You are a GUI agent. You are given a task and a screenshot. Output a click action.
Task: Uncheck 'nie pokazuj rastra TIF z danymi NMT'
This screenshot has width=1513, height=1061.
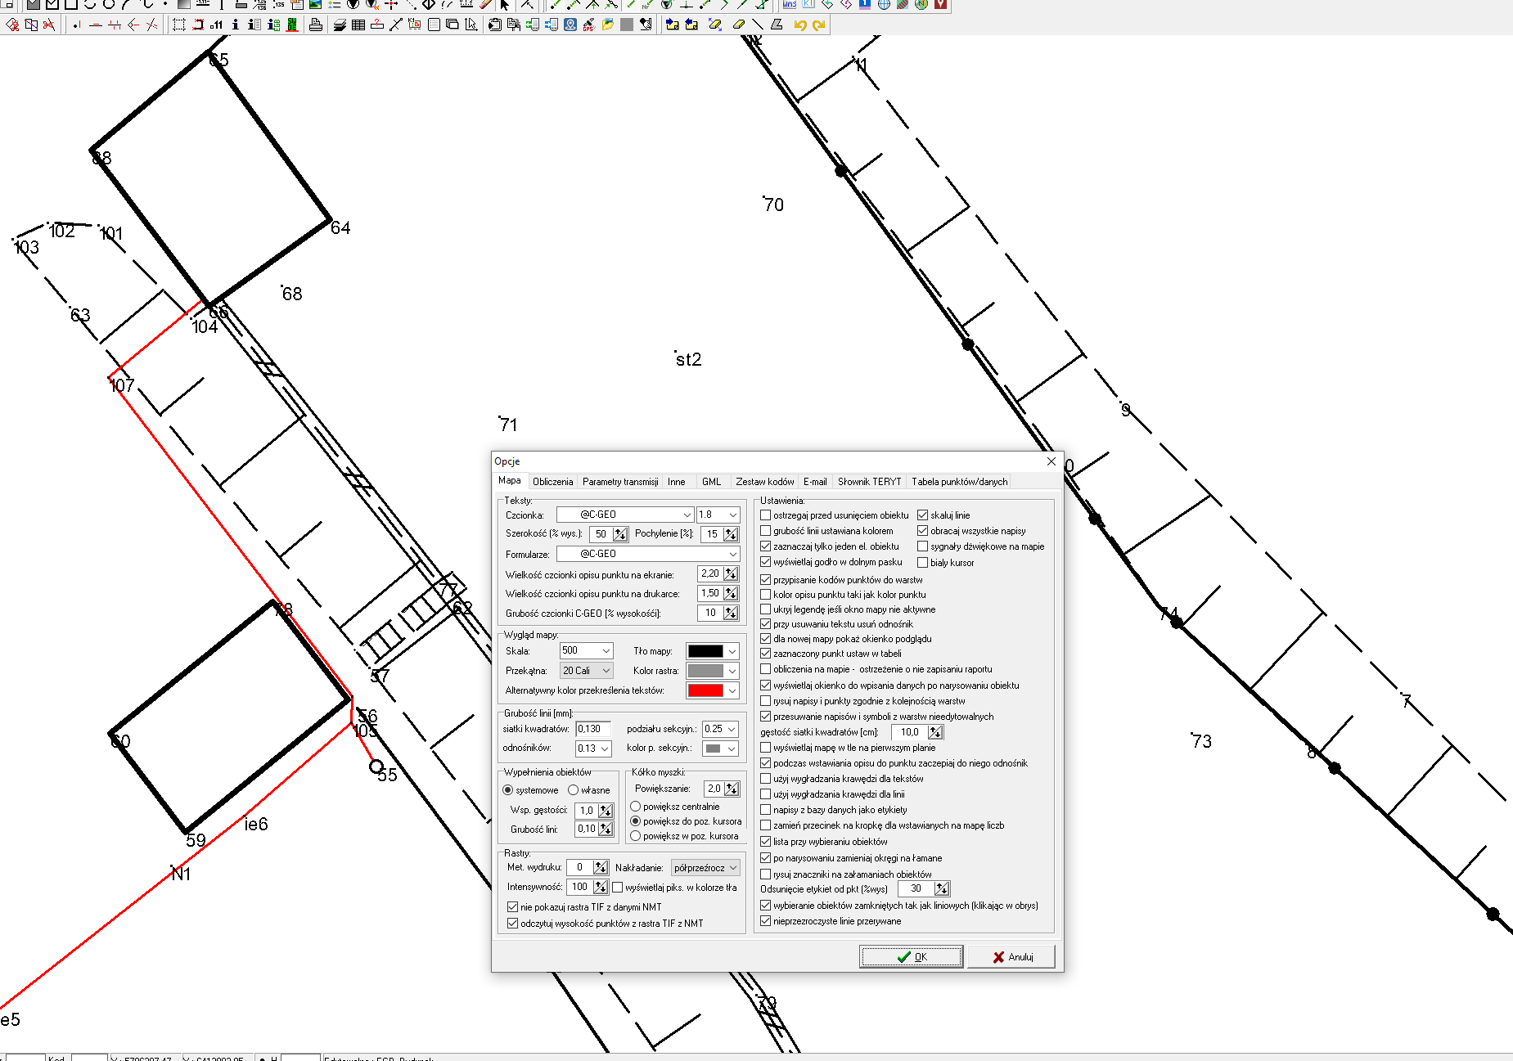click(x=513, y=907)
